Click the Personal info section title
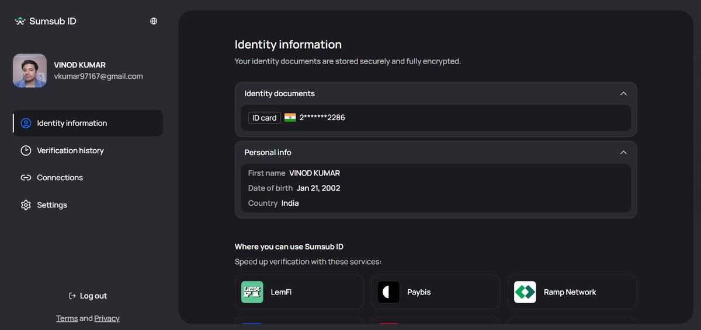Viewport: 701px width, 330px height. [268, 152]
